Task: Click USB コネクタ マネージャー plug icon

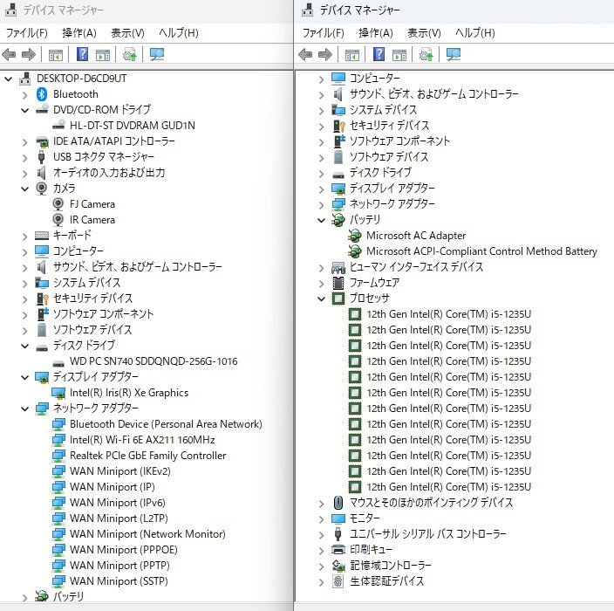Action: pyautogui.click(x=42, y=157)
